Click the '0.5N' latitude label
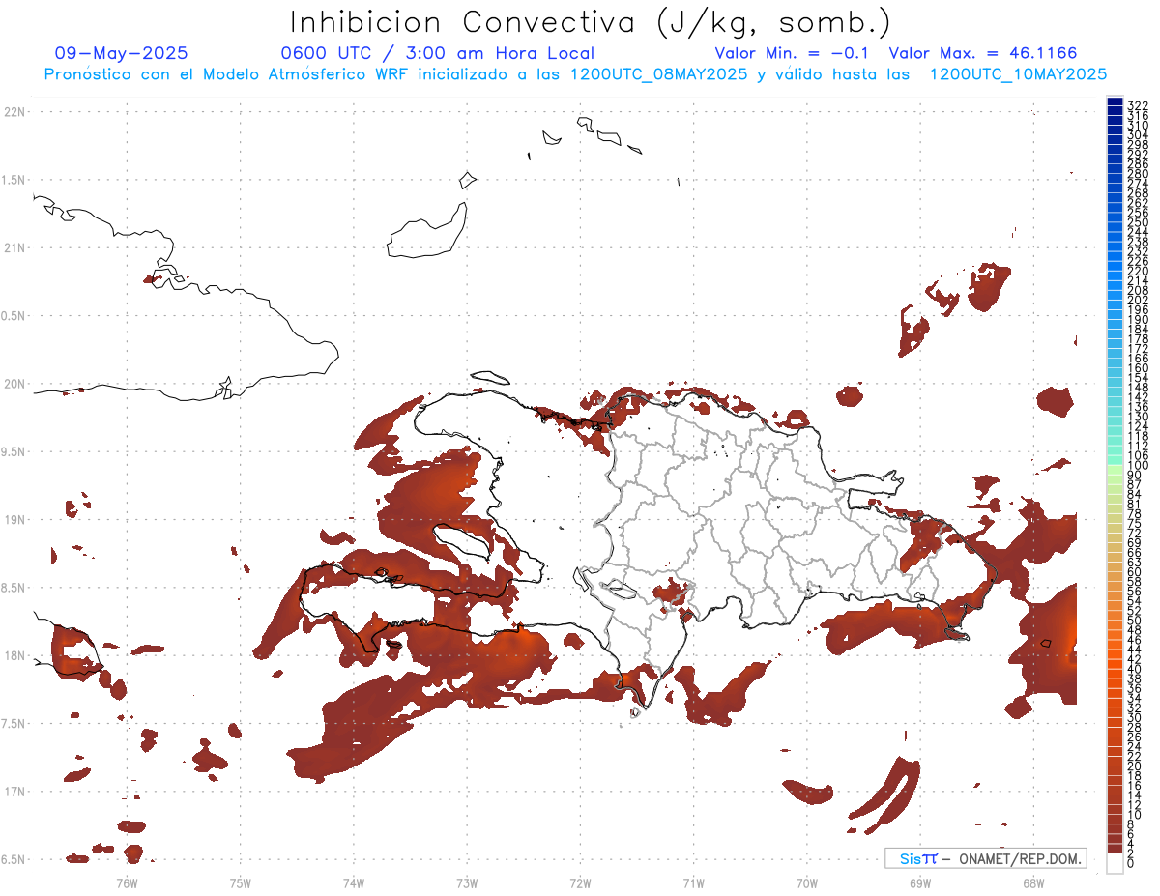 [14, 316]
